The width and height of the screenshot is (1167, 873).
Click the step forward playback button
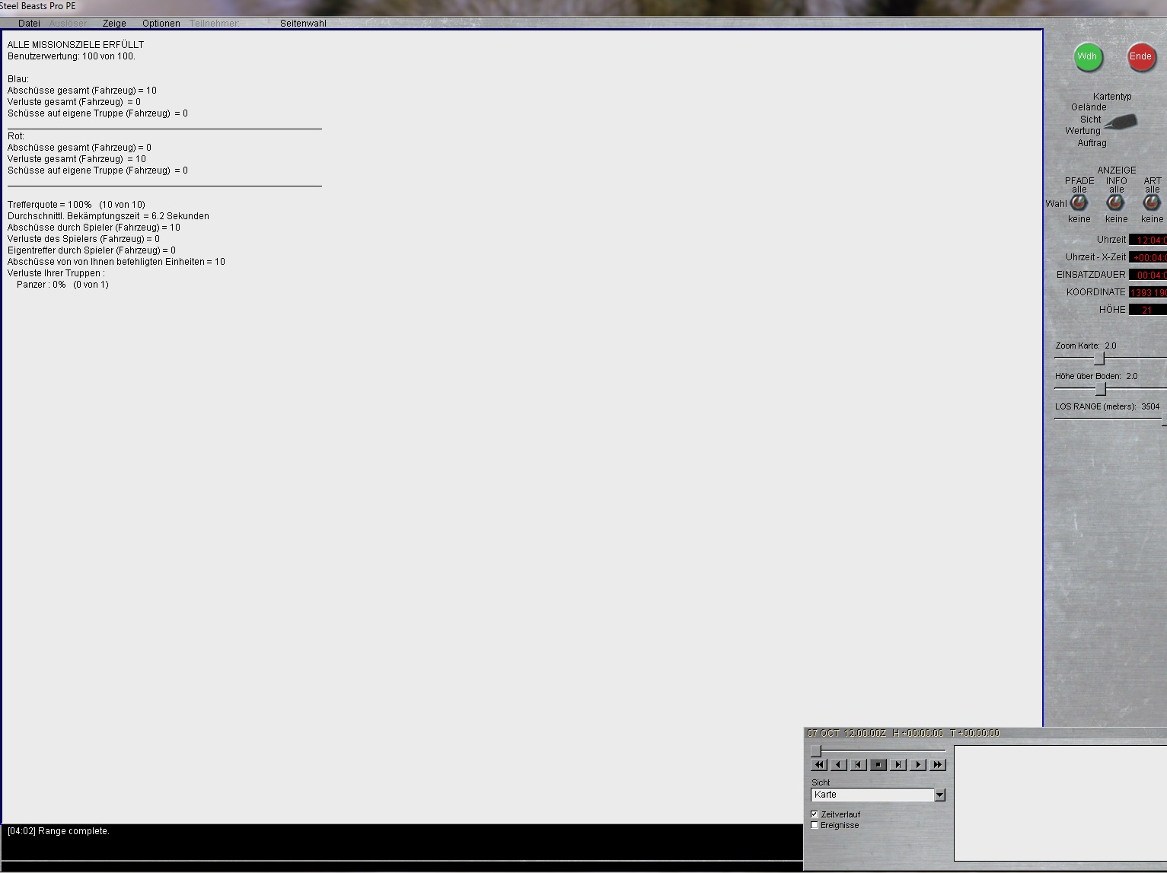(898, 765)
